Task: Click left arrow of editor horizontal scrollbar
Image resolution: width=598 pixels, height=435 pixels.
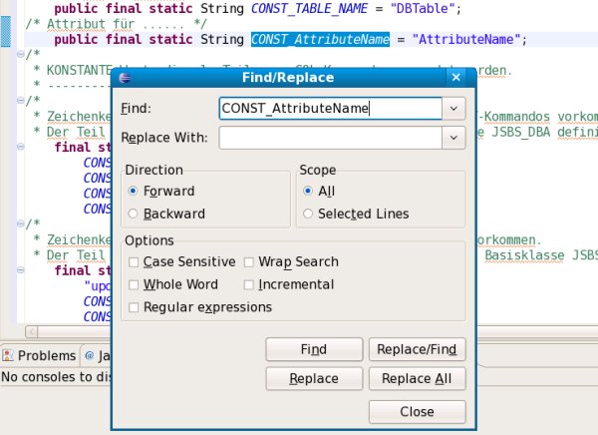Action: pyautogui.click(x=30, y=332)
